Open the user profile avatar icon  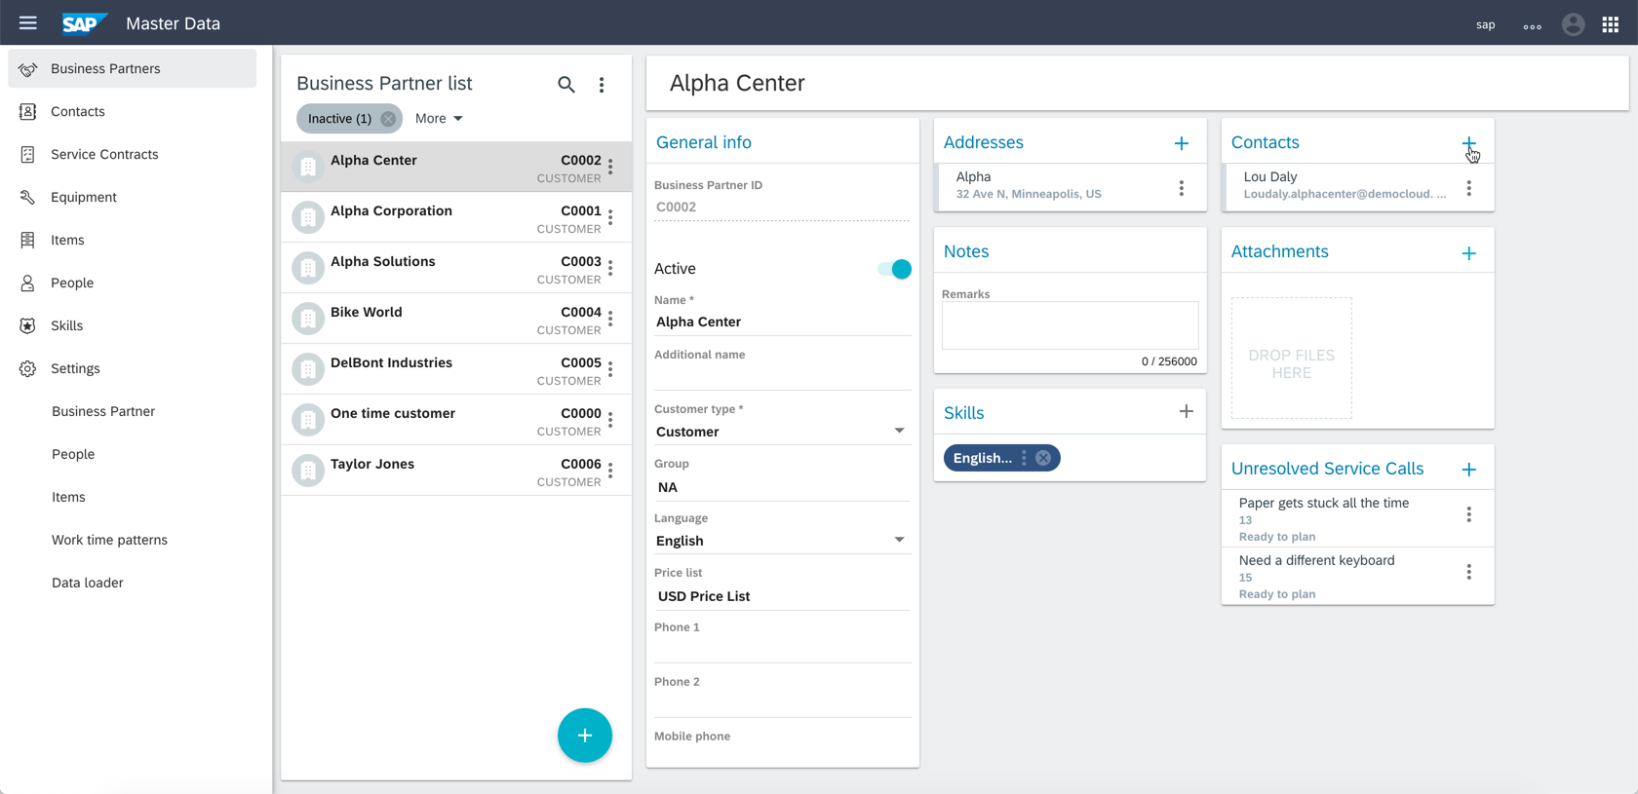tap(1572, 24)
